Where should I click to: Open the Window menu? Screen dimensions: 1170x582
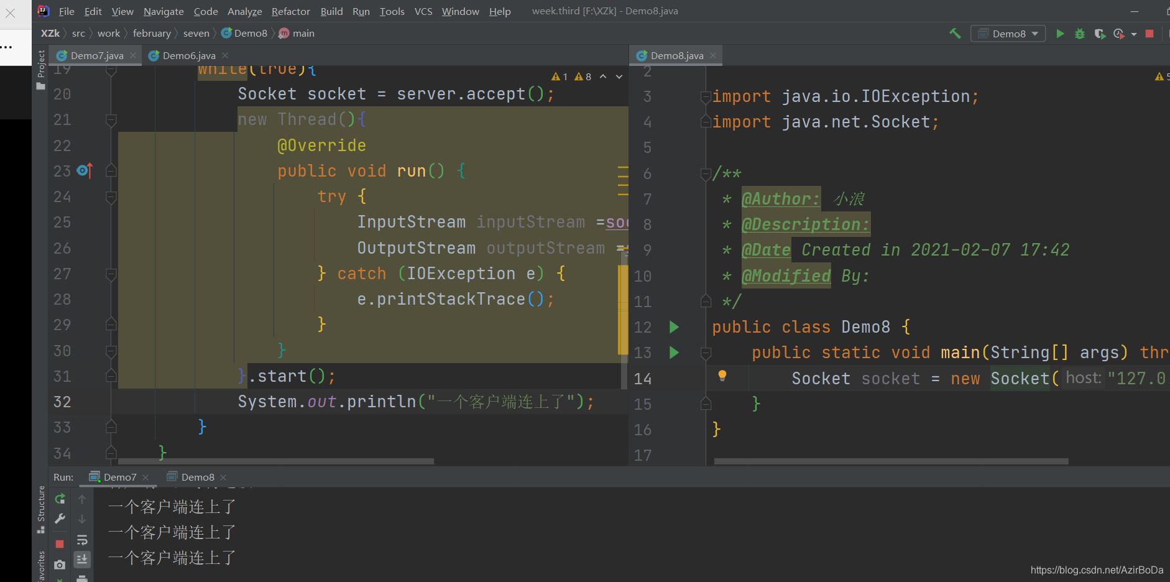pyautogui.click(x=461, y=11)
